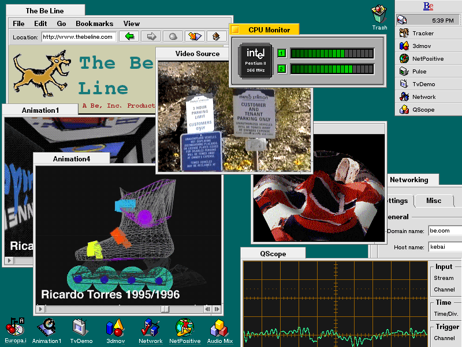Pick TvDemo from the Deskbar list
Screen dimensions: 462x347
point(429,84)
